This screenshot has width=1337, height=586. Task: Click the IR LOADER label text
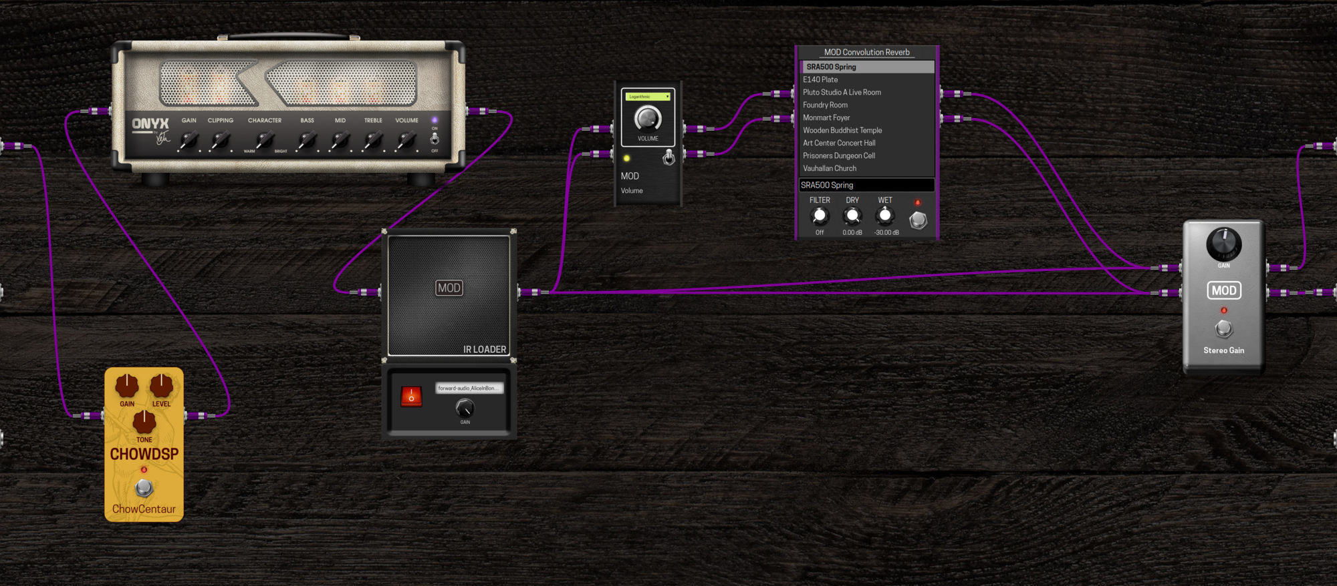(485, 349)
